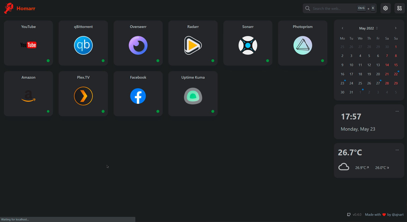
Task: Open the Amazon shortcut icon
Action: tap(28, 96)
